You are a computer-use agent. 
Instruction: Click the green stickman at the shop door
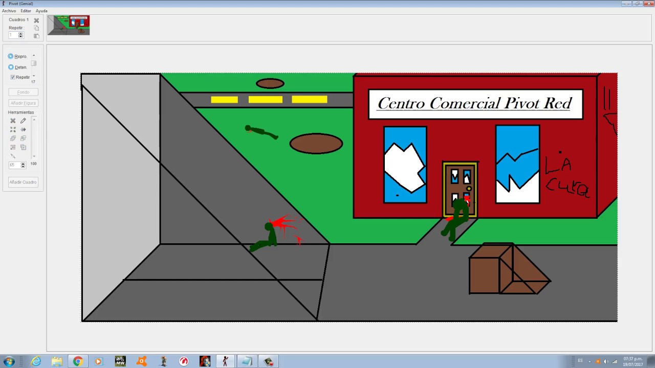pyautogui.click(x=456, y=219)
